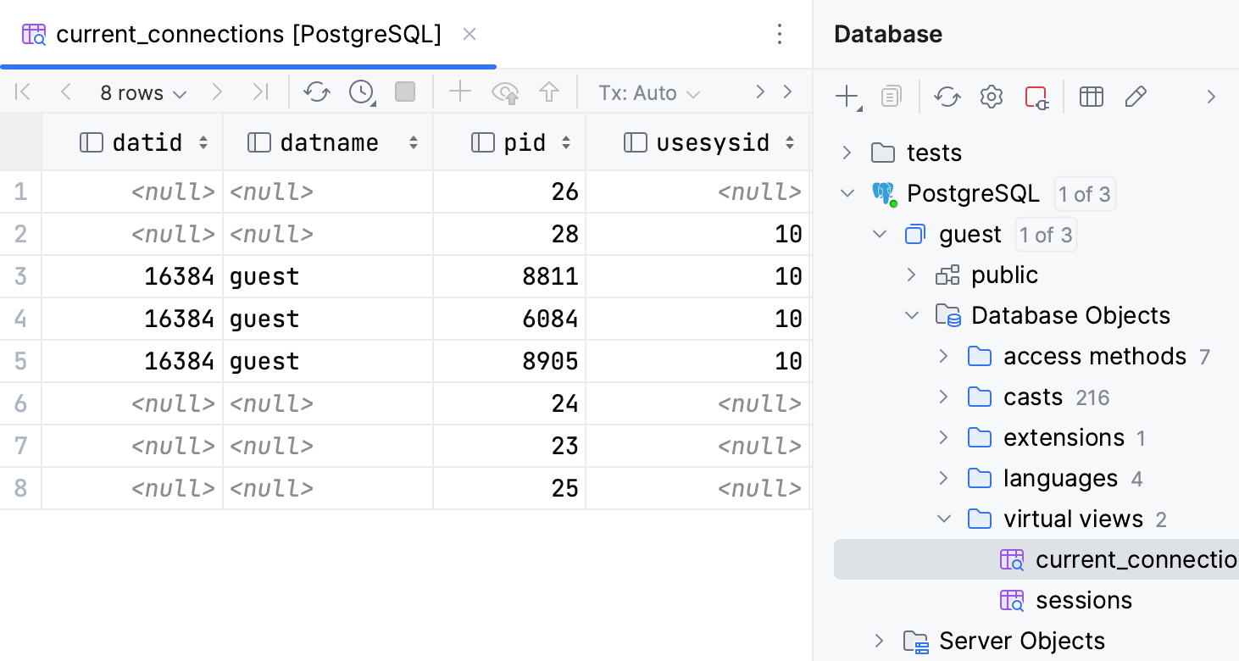Select the current_connections editor tab
The width and height of the screenshot is (1239, 661).
pos(247,34)
